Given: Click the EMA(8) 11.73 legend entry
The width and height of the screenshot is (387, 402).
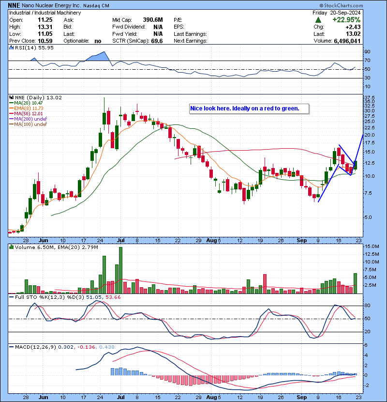Looking at the screenshot, I should (x=29, y=108).
